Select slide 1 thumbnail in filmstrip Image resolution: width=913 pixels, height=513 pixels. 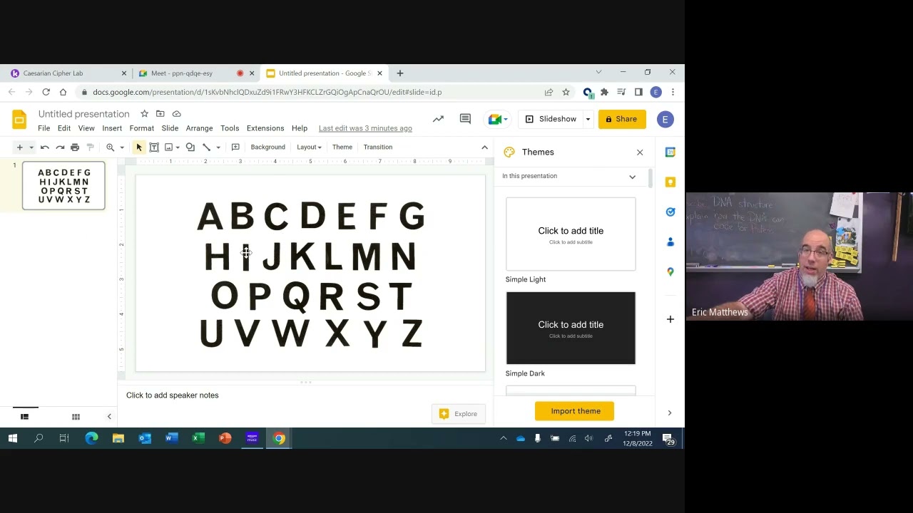point(63,185)
